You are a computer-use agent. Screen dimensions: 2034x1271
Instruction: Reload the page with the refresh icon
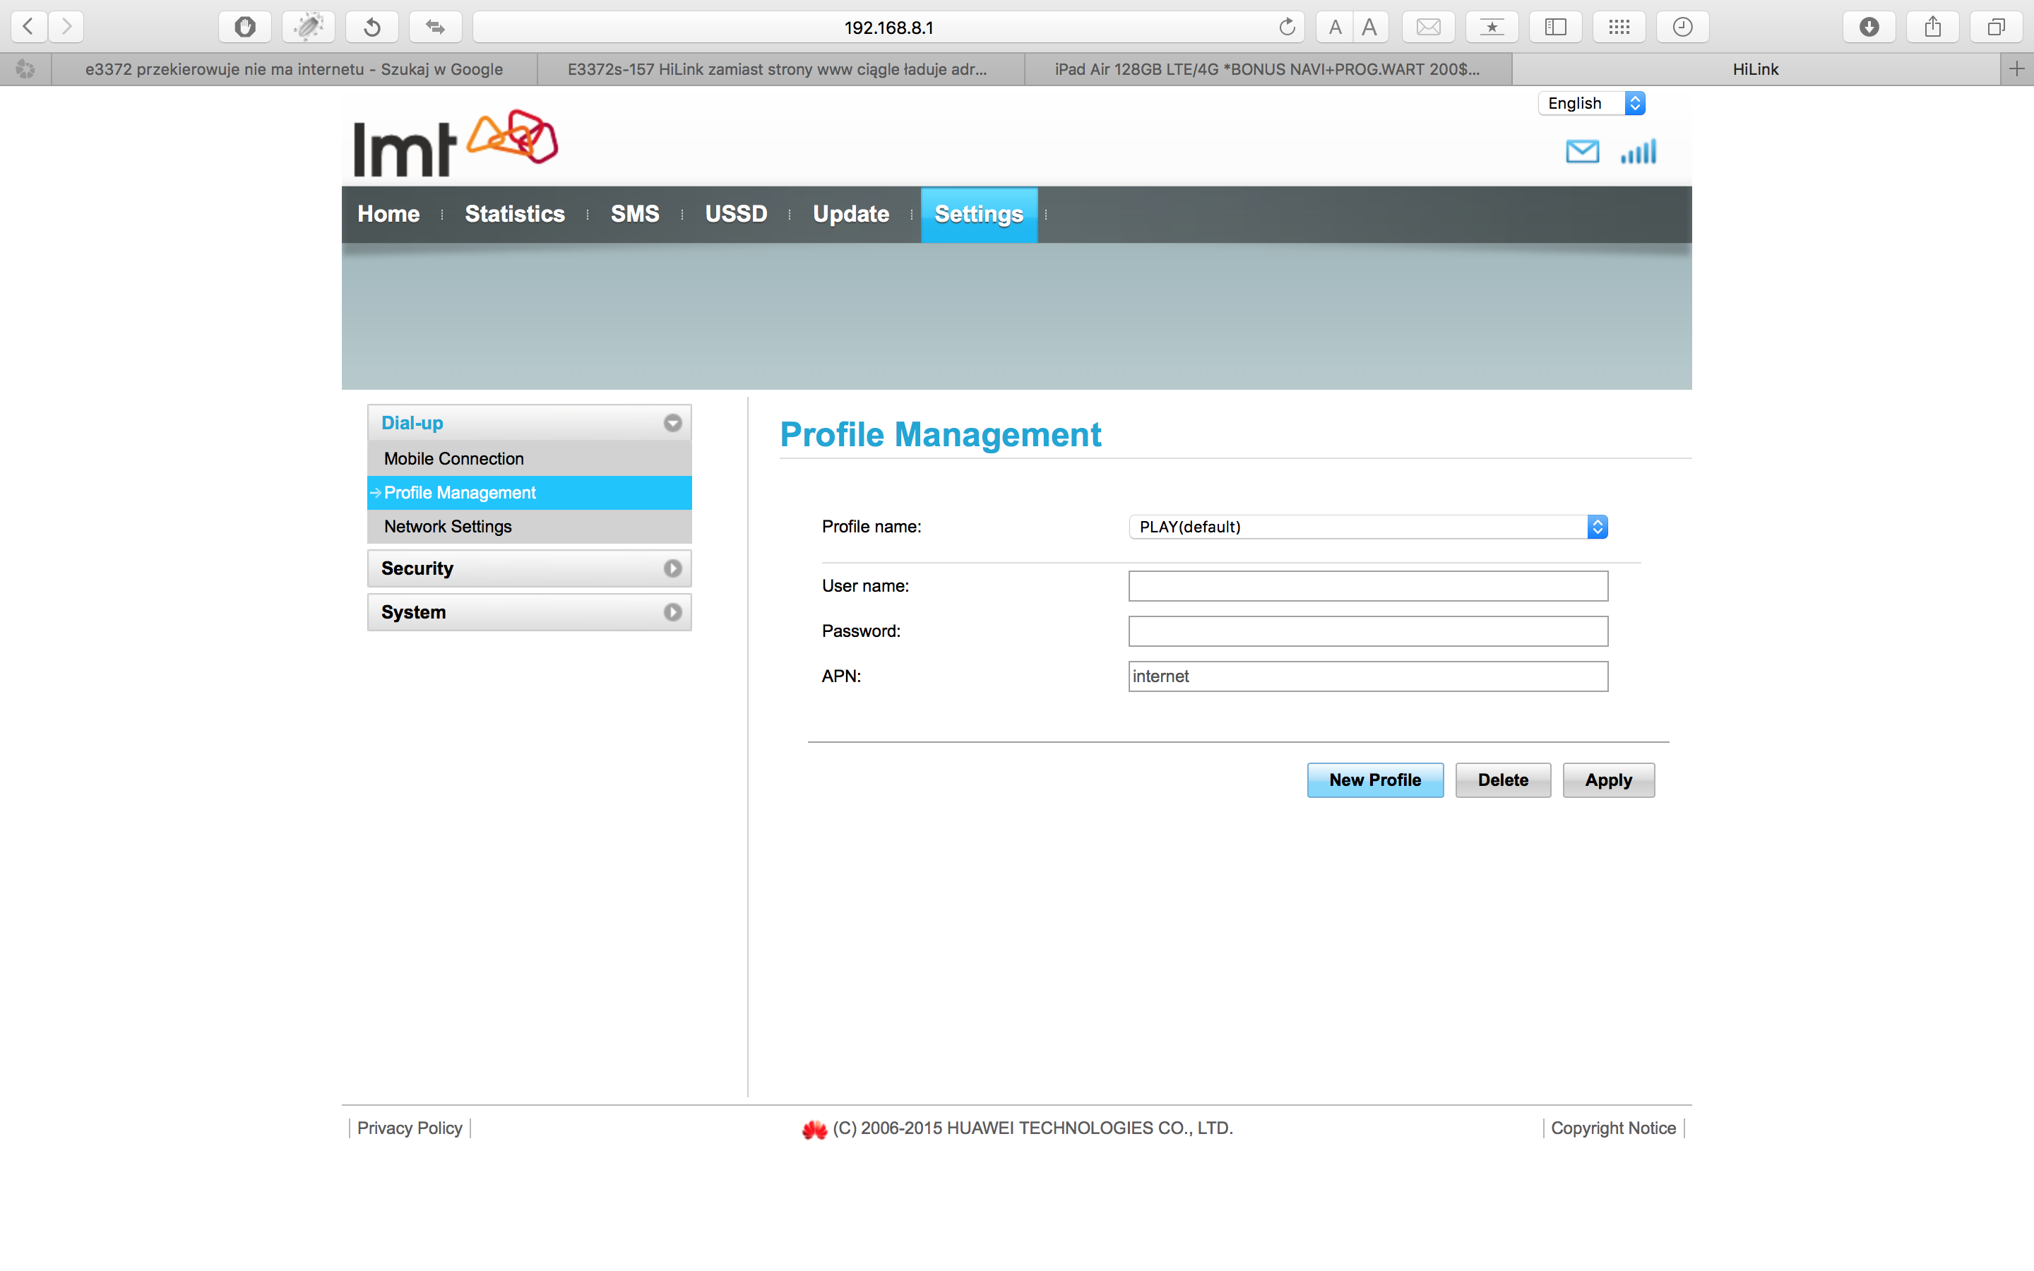[1286, 27]
